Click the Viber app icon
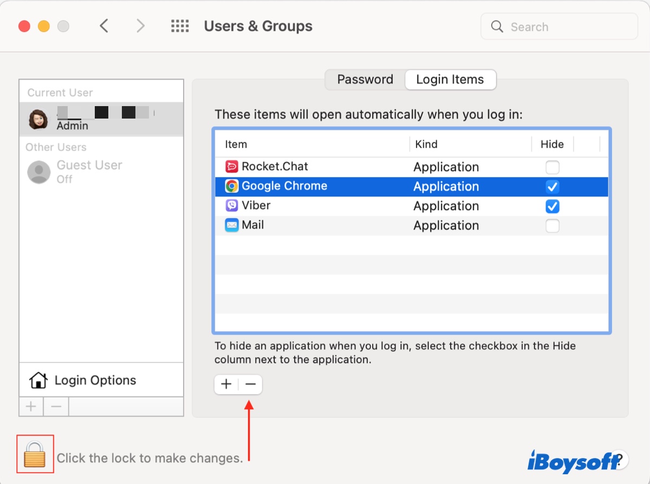This screenshot has height=484, width=650. point(232,206)
